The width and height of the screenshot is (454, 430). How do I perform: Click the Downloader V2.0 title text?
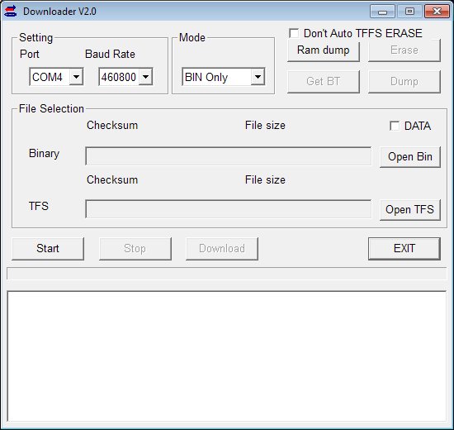tap(59, 12)
